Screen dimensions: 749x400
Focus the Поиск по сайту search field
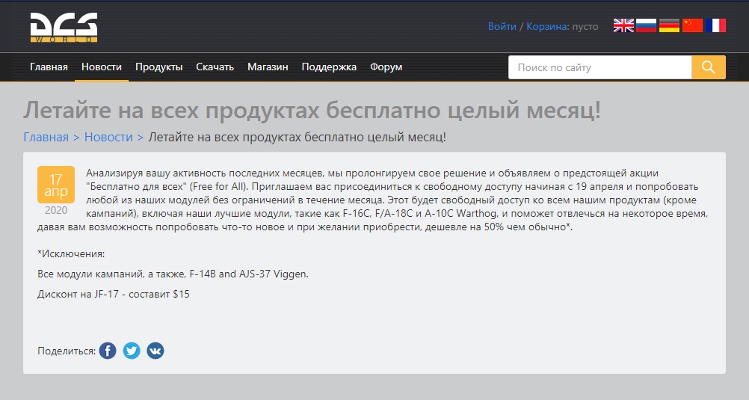600,67
